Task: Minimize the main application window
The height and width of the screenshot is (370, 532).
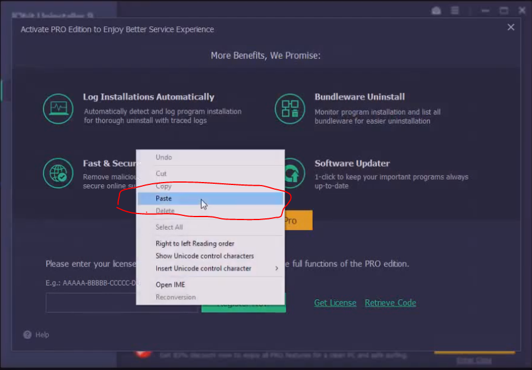Action: 486,11
